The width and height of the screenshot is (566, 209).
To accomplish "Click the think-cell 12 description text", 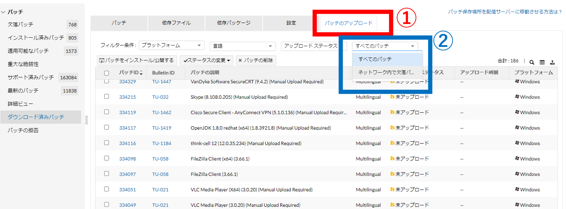I will click(x=246, y=143).
